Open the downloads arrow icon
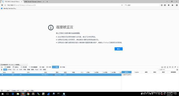This screenshot has width=179, height=96. point(169,5)
